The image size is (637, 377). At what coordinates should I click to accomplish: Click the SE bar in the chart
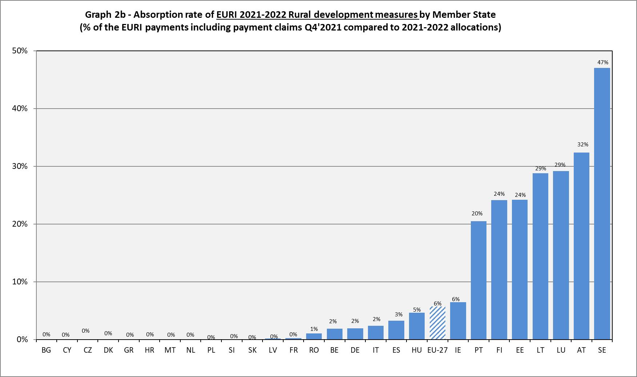click(602, 203)
